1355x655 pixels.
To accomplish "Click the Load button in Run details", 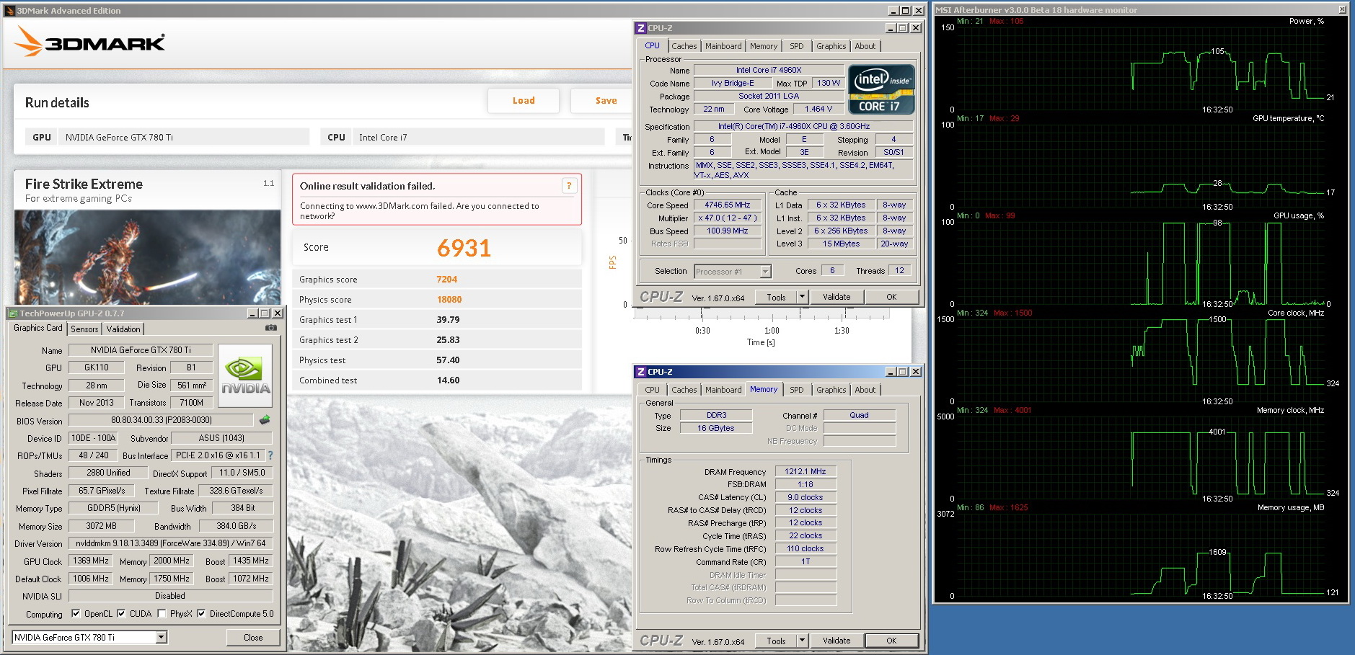I will pos(524,101).
